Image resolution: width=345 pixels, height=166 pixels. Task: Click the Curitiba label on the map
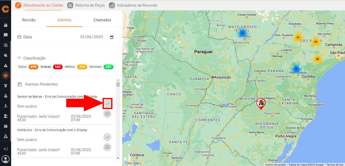(308, 76)
